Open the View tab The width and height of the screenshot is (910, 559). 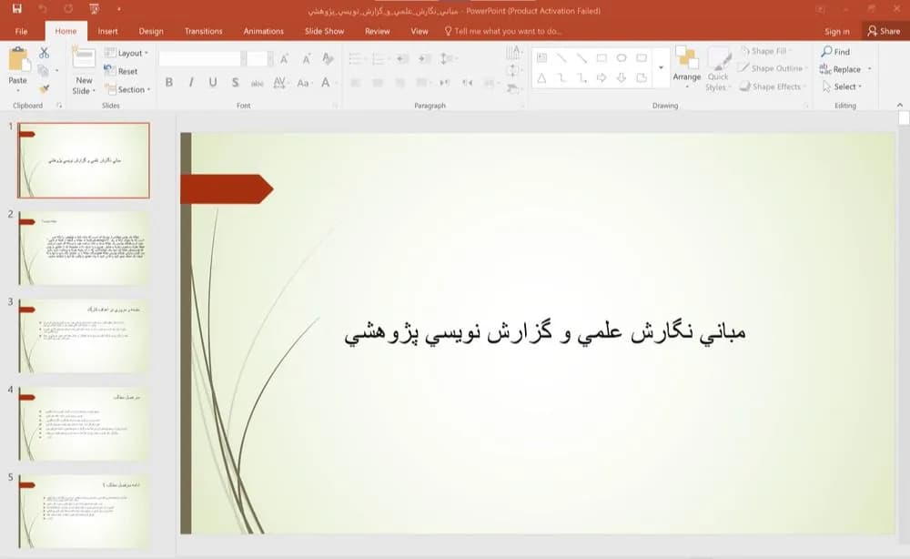pyautogui.click(x=420, y=31)
